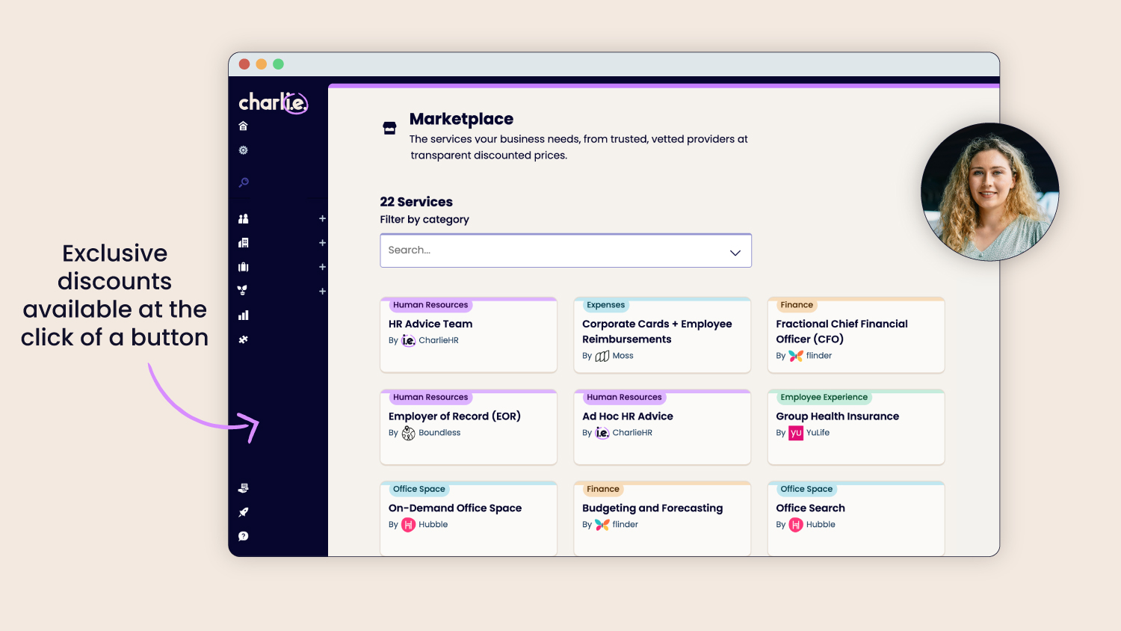The image size is (1121, 631).
Task: Click the puzzle piece integrations icon
Action: pos(243,339)
